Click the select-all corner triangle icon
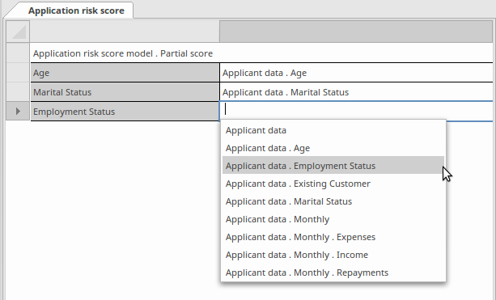Viewport: 496px width, 300px height. (18, 32)
